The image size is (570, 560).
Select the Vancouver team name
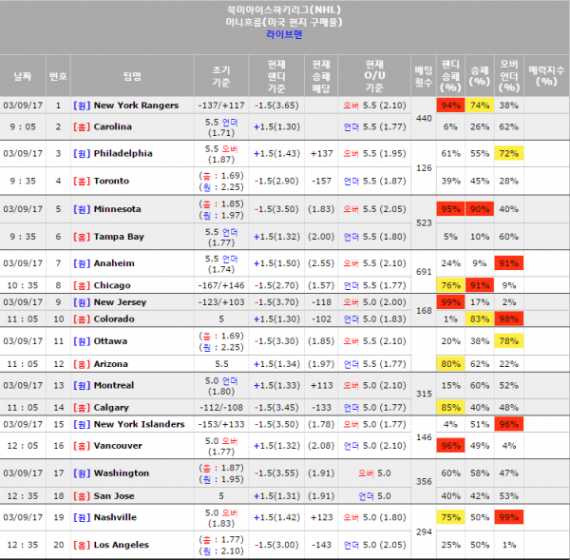(x=118, y=446)
